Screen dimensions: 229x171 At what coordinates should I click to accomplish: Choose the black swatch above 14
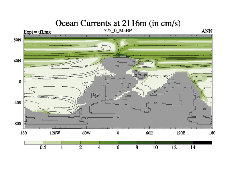[202, 142]
